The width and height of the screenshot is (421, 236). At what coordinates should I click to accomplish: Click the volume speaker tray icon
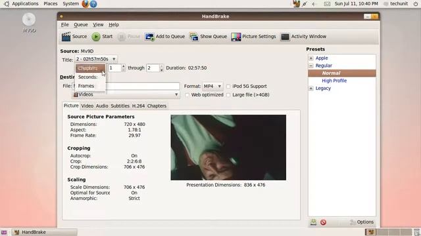pos(314,4)
